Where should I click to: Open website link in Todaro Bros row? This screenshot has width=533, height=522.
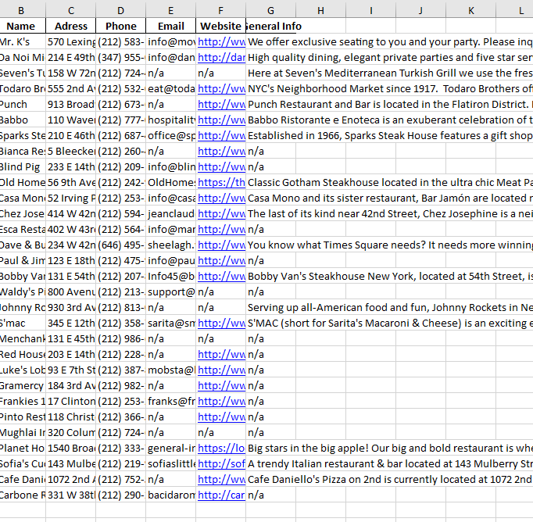coord(221,89)
